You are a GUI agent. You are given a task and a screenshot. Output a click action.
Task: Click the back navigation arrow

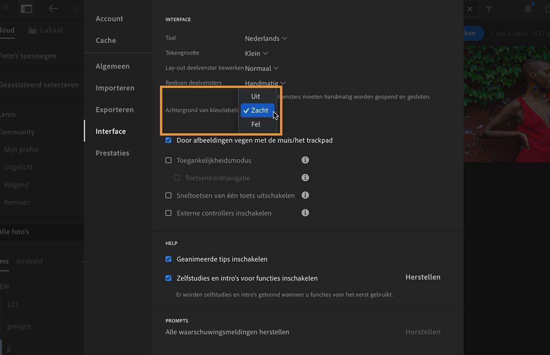click(53, 9)
